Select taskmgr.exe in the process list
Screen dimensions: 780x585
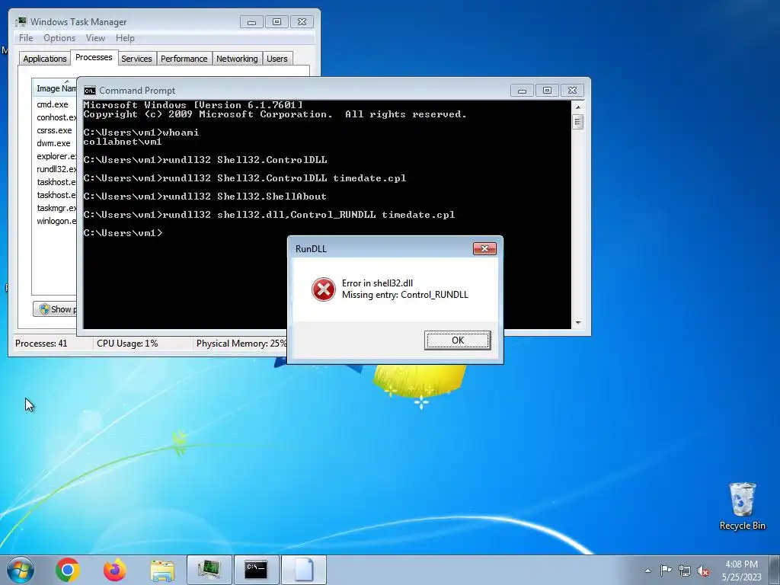point(56,208)
